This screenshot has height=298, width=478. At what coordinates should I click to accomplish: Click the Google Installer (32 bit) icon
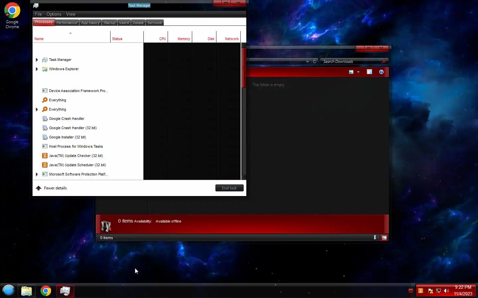(45, 137)
